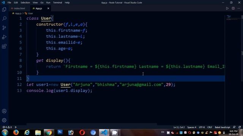Open the View menu
The height and width of the screenshot is (136, 243).
tap(35, 3)
